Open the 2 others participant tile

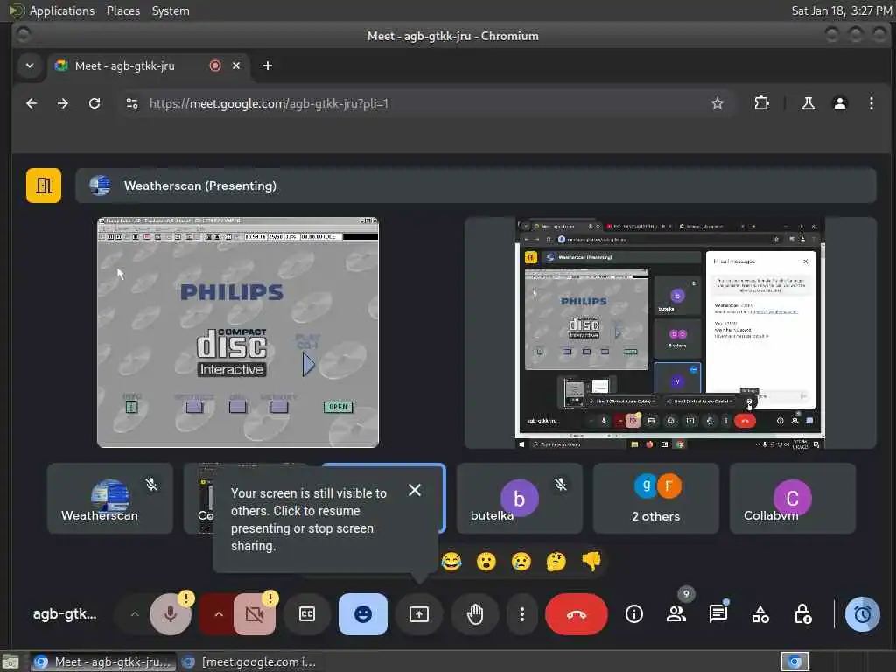656,499
